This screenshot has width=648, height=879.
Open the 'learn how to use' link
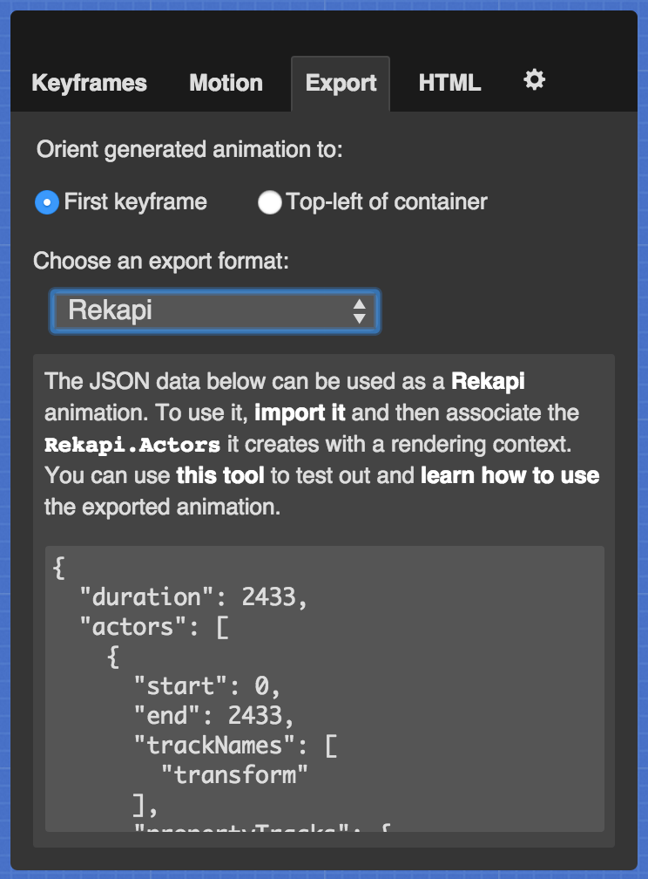pyautogui.click(x=510, y=476)
